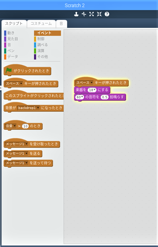Select the イベント block category
The width and height of the screenshot is (158, 247).
(x=47, y=33)
